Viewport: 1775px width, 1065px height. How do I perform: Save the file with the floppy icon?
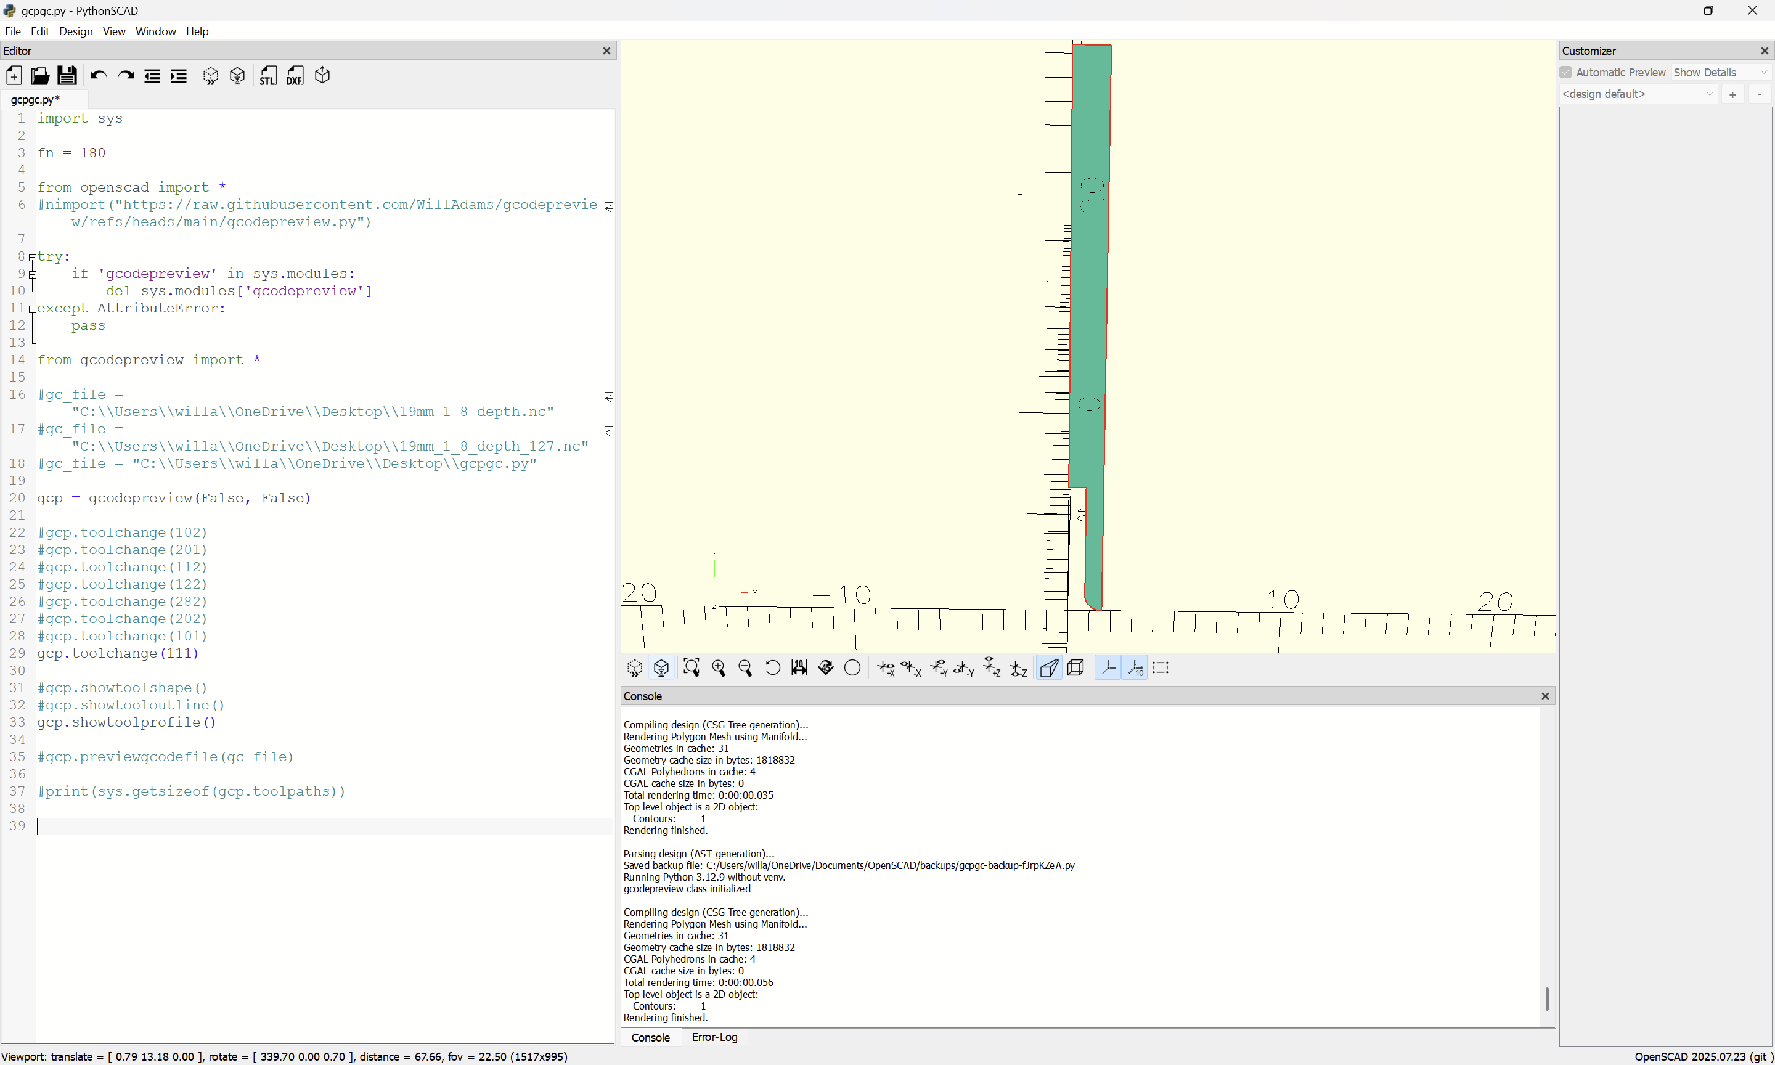click(67, 76)
